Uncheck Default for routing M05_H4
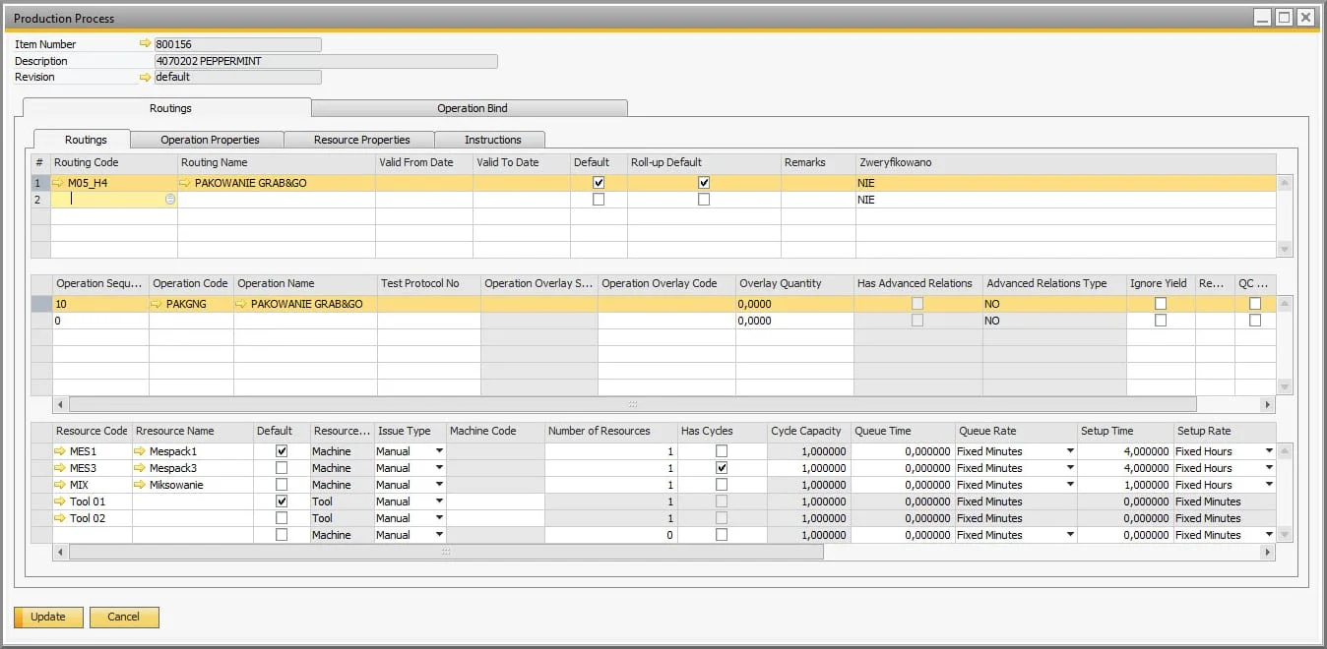Image resolution: width=1327 pixels, height=649 pixels. 599,183
